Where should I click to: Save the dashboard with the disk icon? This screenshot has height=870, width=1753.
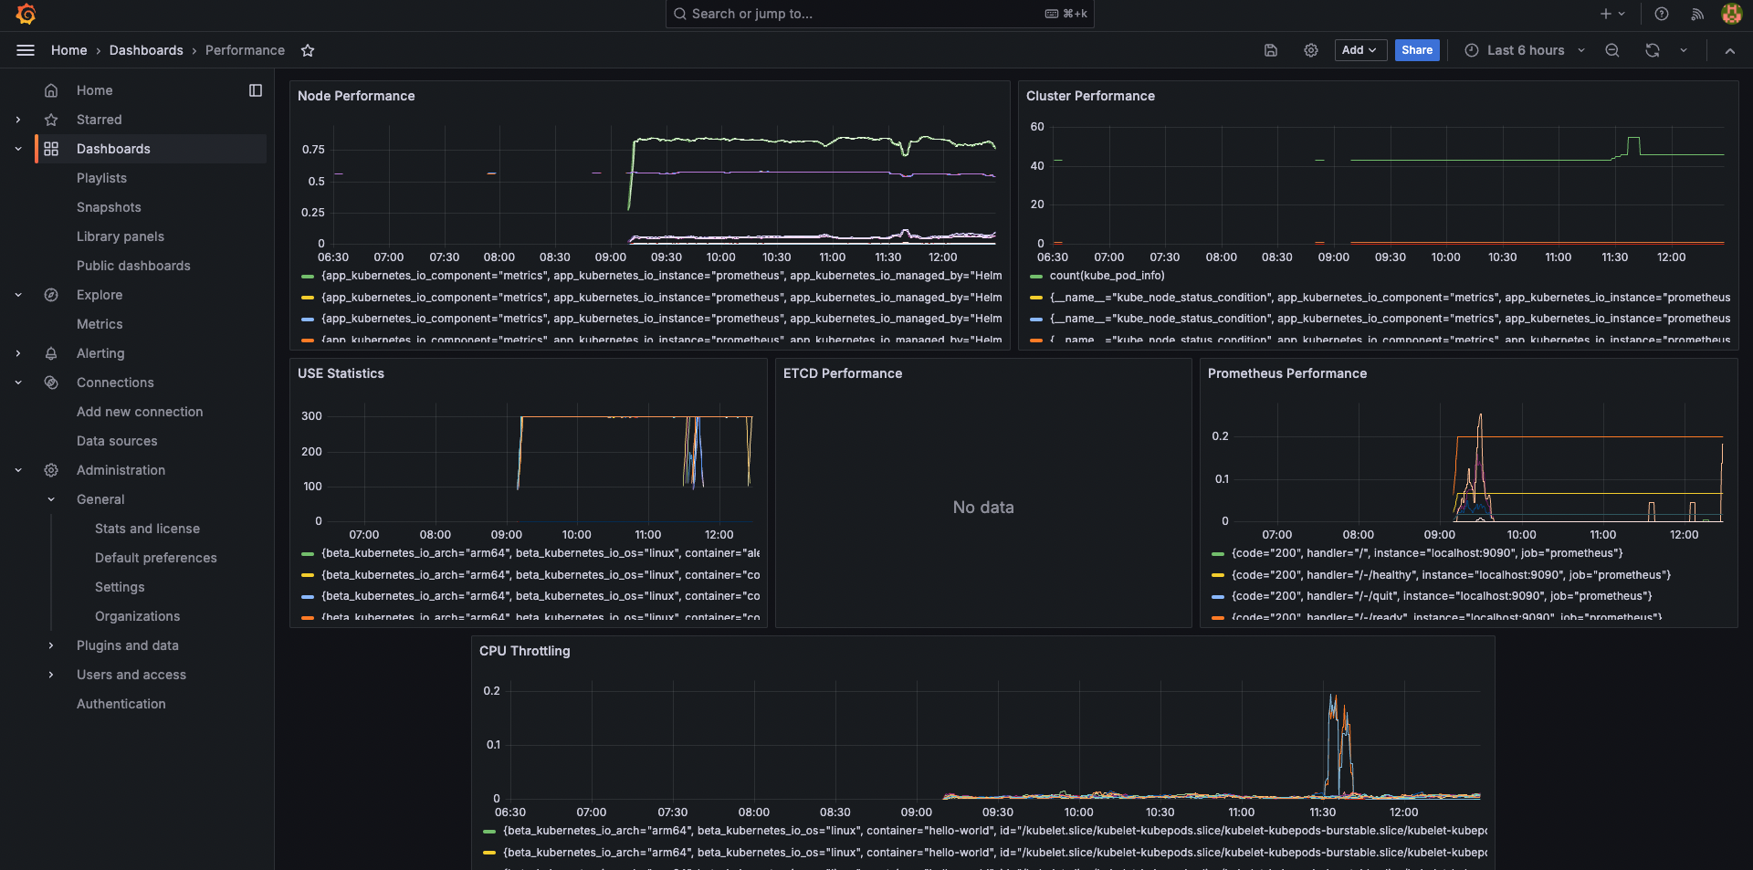(1270, 50)
